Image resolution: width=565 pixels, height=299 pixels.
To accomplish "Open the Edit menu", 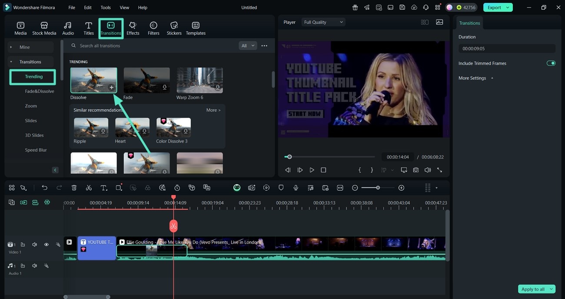I will click(88, 7).
